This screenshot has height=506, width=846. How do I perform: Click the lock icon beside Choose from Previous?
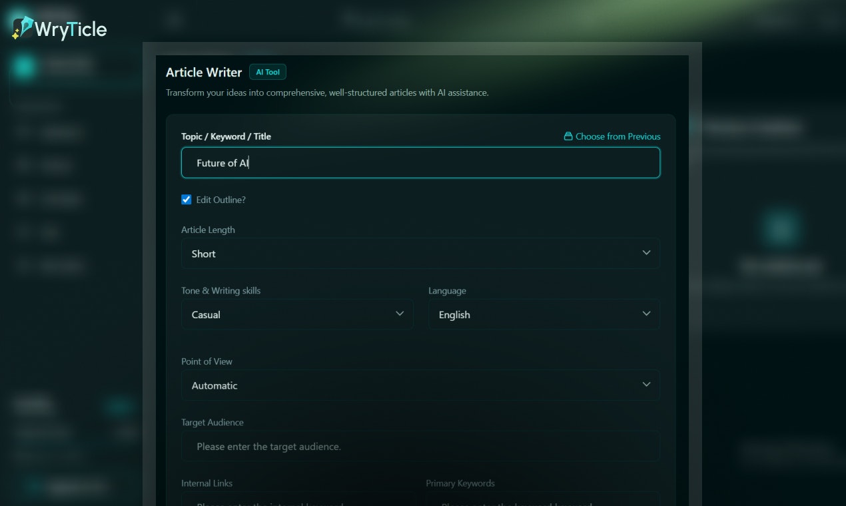(568, 136)
